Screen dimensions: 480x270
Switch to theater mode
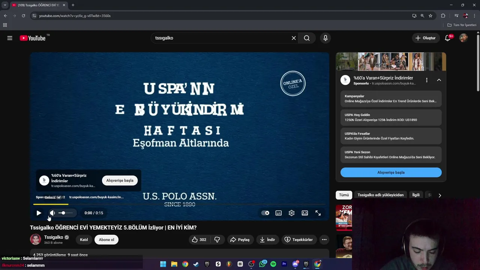point(305,213)
